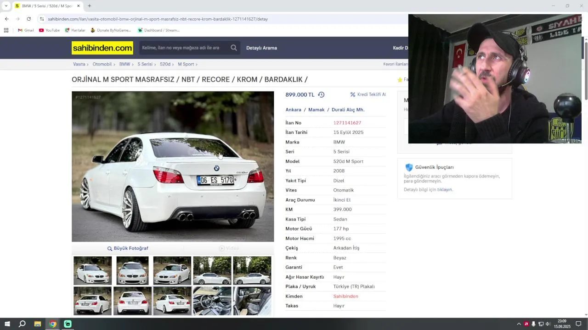Go to Vasıta breadcrumb
This screenshot has width=588, height=330.
click(x=79, y=64)
